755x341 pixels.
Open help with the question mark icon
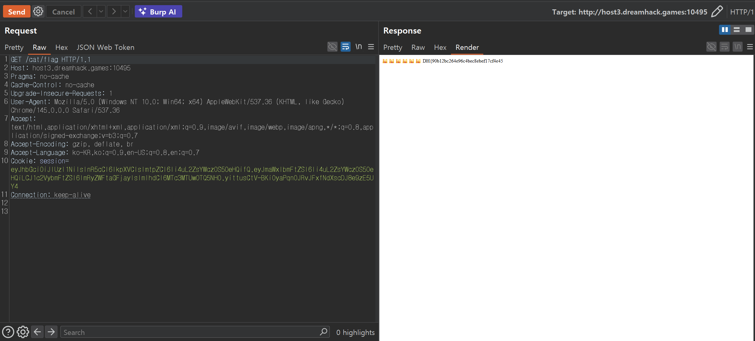[8, 332]
